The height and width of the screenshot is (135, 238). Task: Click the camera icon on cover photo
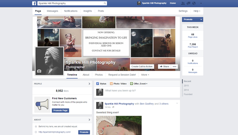pyautogui.click(x=39, y=22)
